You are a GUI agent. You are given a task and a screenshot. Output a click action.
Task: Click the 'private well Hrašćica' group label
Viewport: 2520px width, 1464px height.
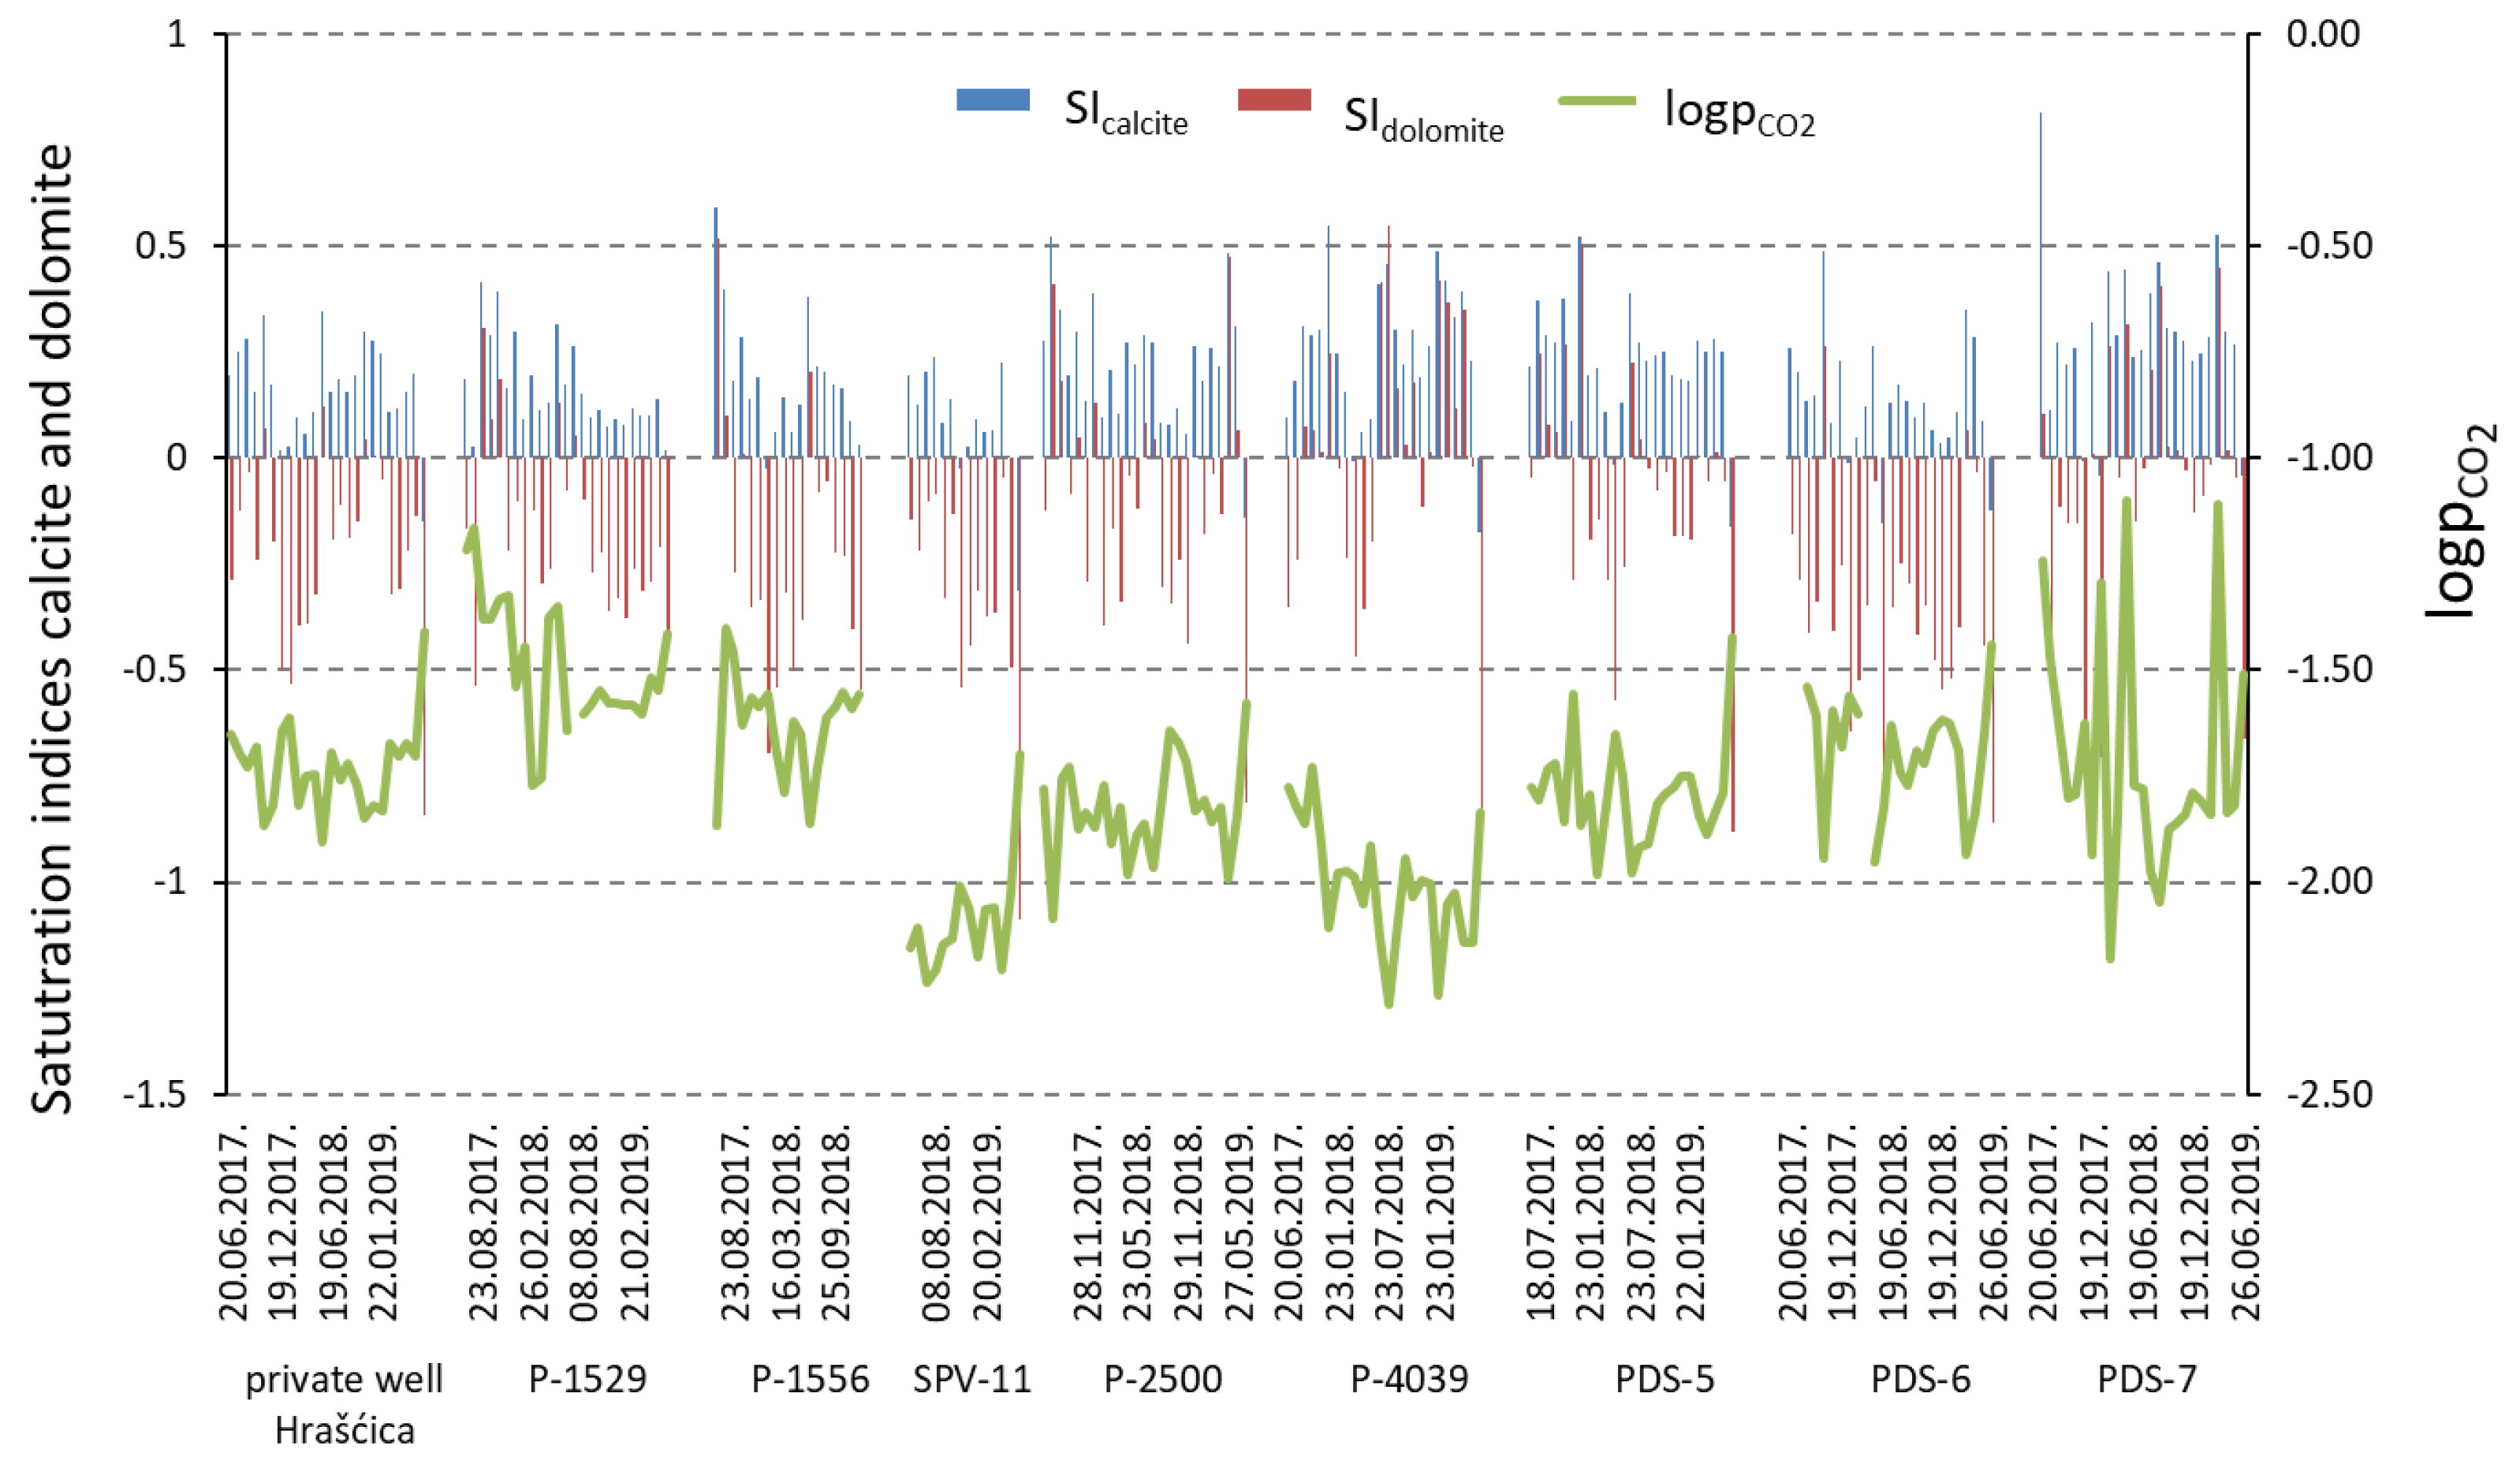pyautogui.click(x=344, y=1405)
